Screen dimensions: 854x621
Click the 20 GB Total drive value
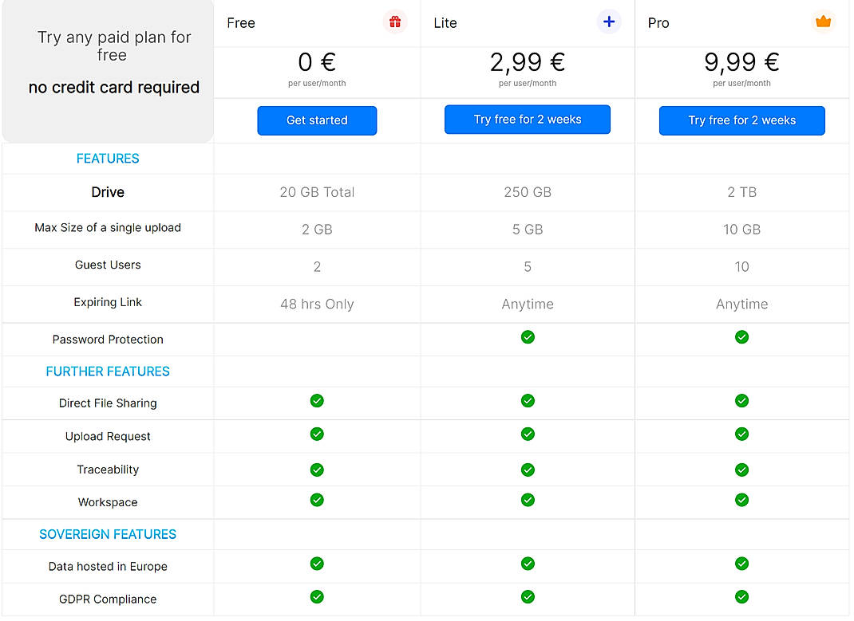coord(317,192)
